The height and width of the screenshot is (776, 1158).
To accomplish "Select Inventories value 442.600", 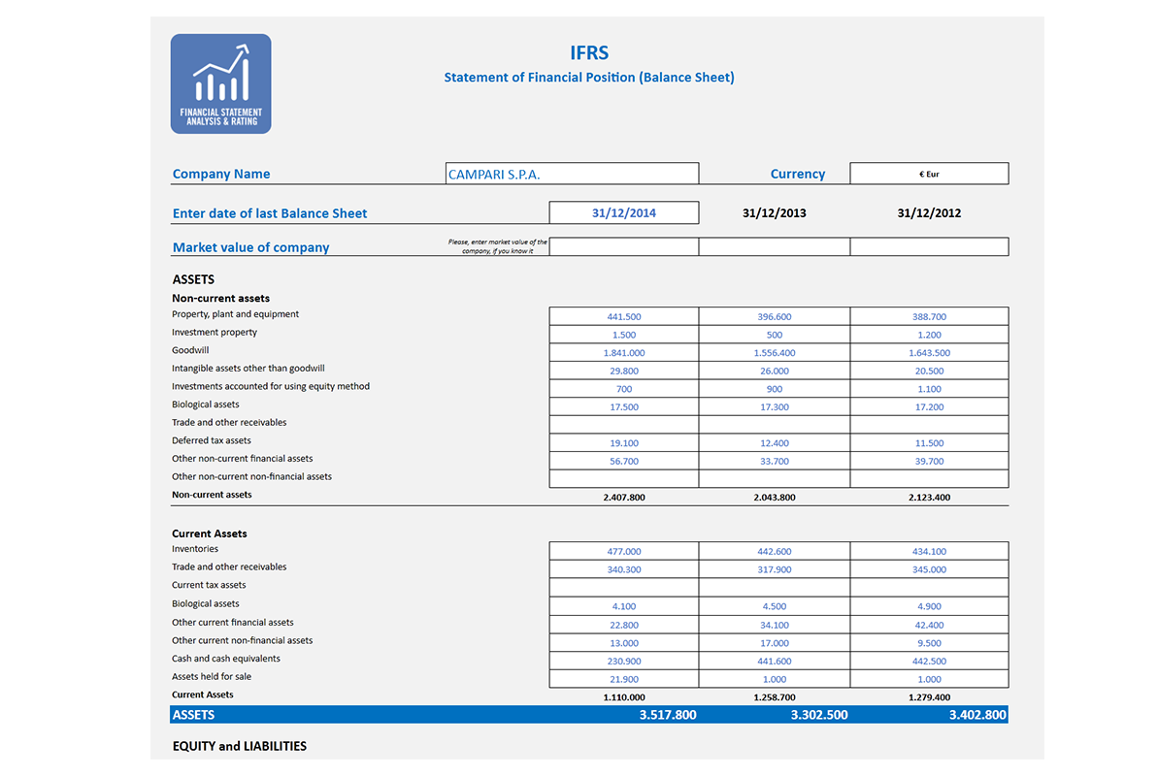I will click(x=774, y=552).
